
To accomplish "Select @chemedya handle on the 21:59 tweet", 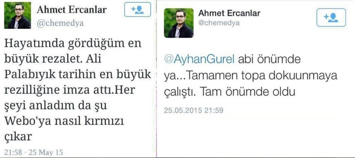I will [219, 23].
